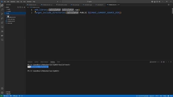Open editor more actions ellipsis

pyautogui.click(x=171, y=5)
